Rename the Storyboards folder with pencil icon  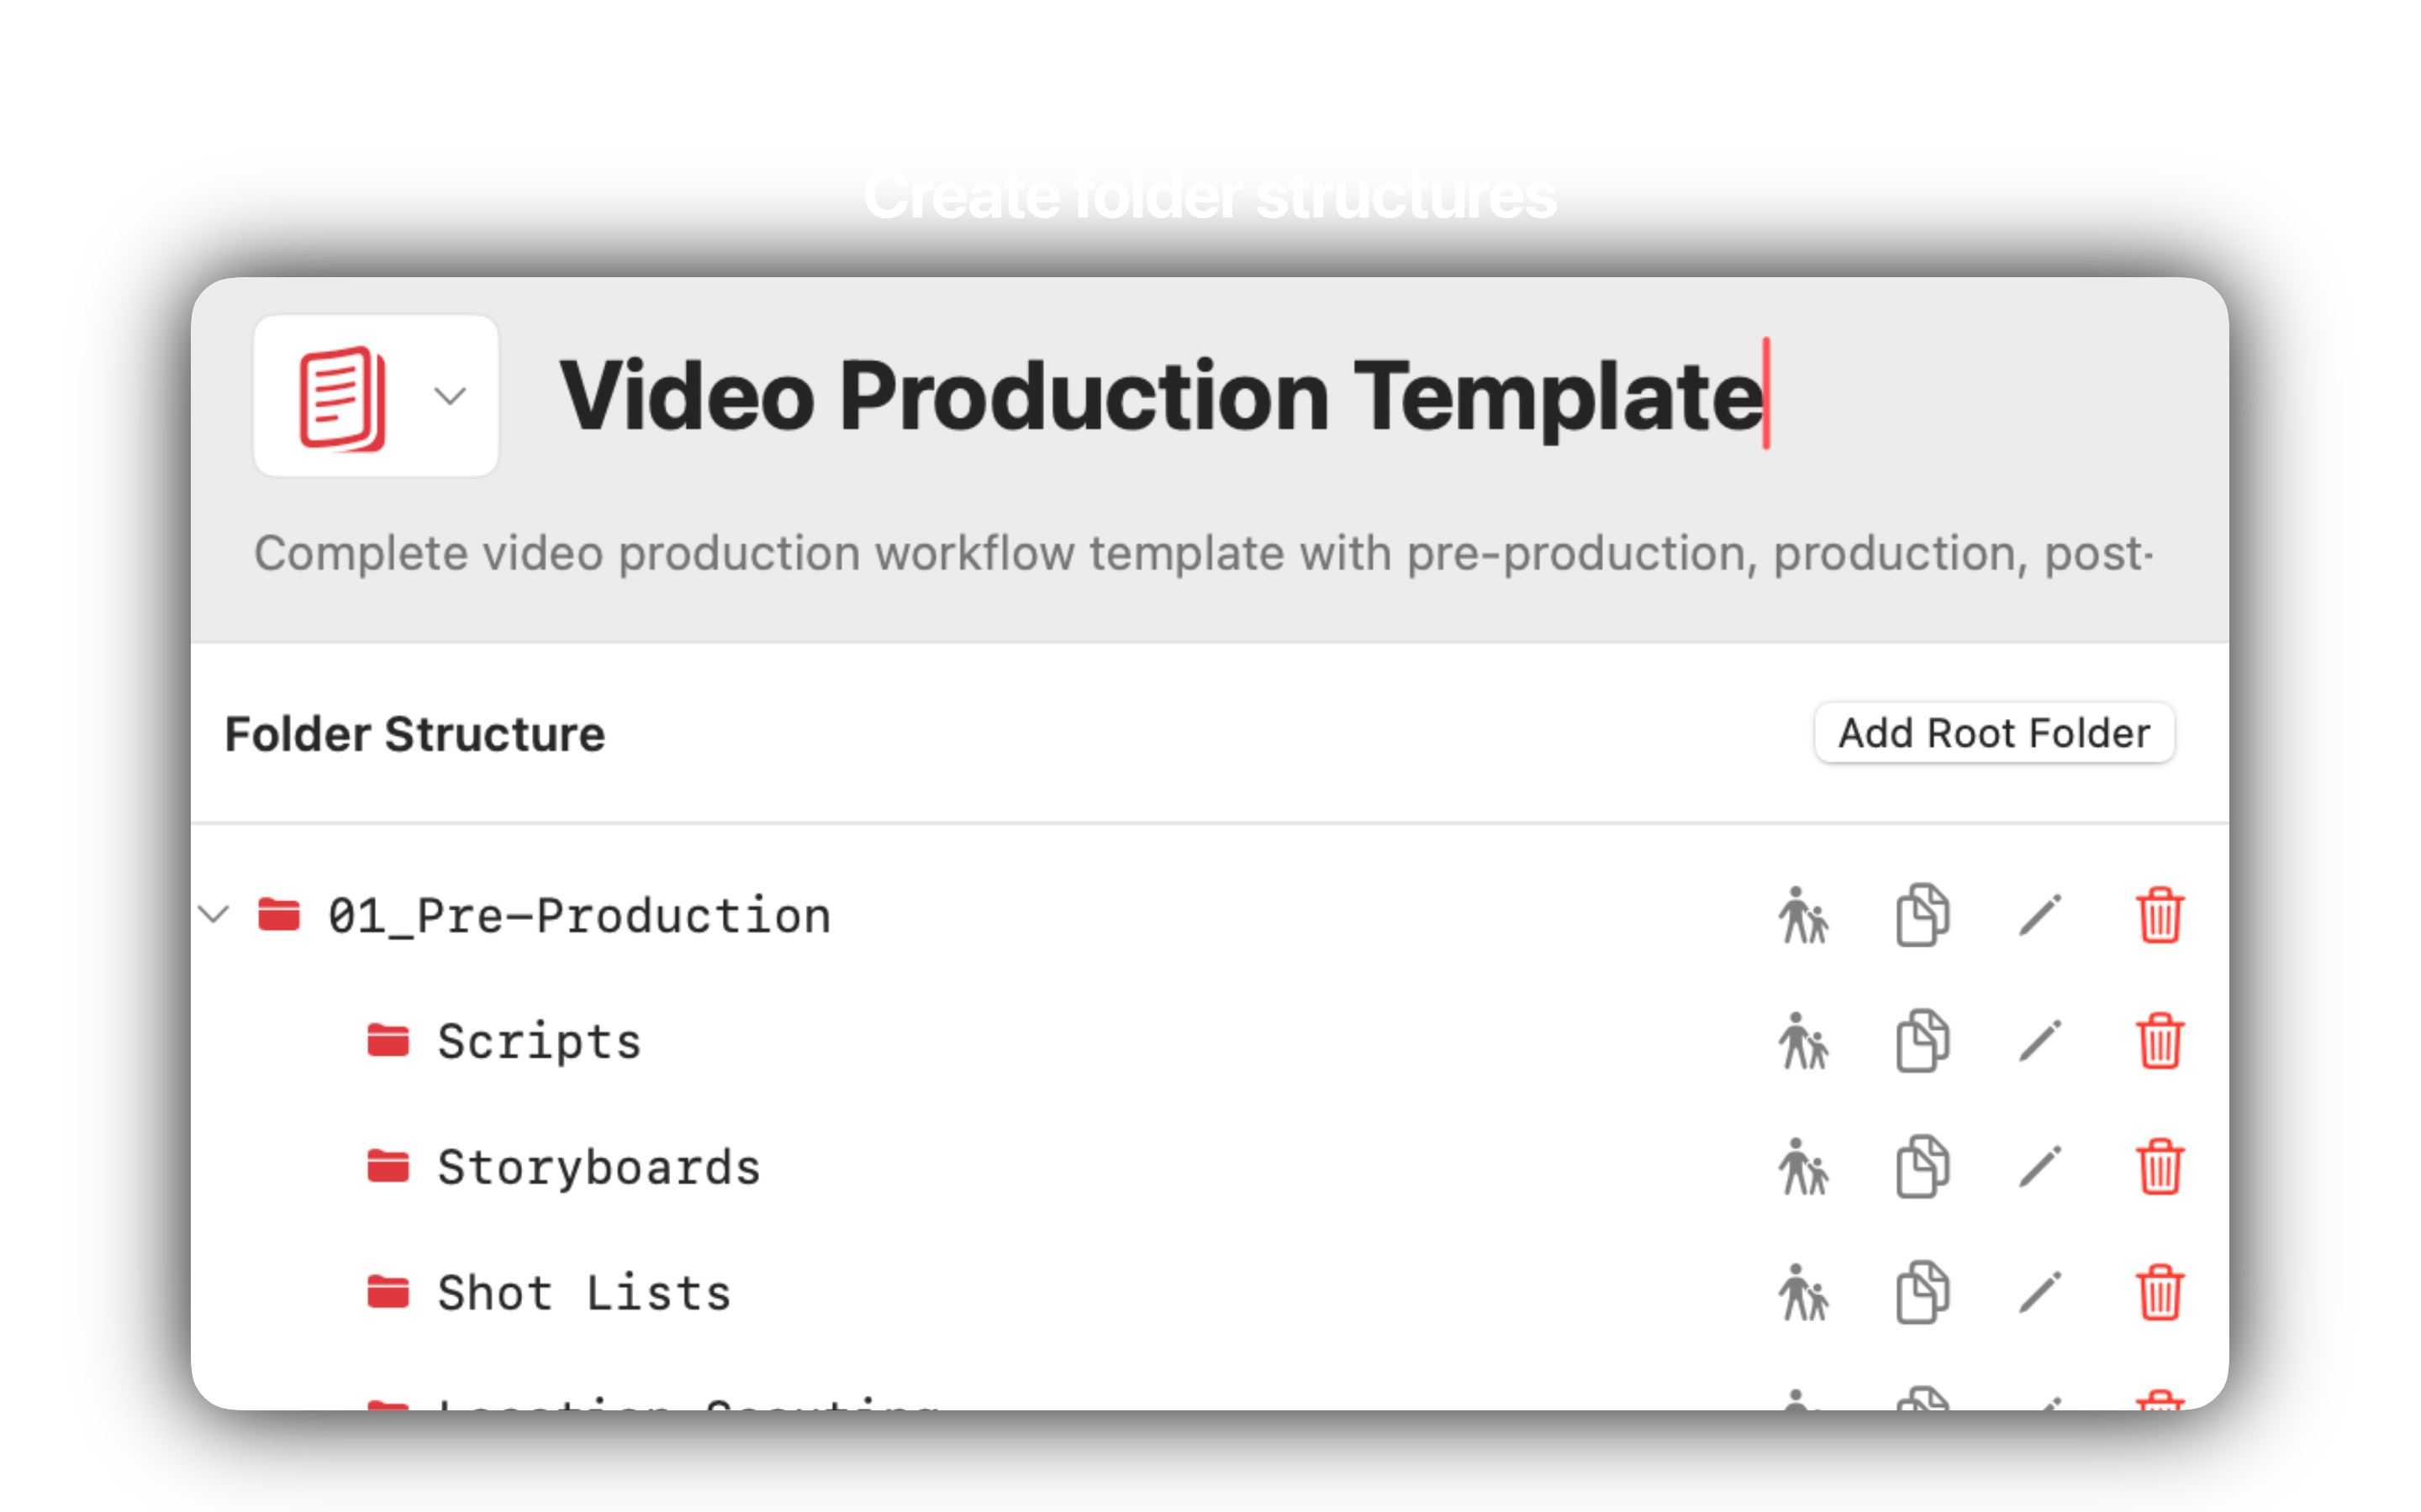(x=2040, y=1167)
